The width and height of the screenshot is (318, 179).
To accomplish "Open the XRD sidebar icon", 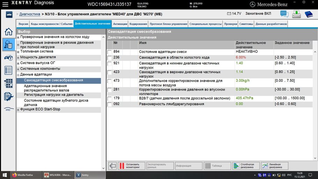I will pyautogui.click(x=8, y=109).
